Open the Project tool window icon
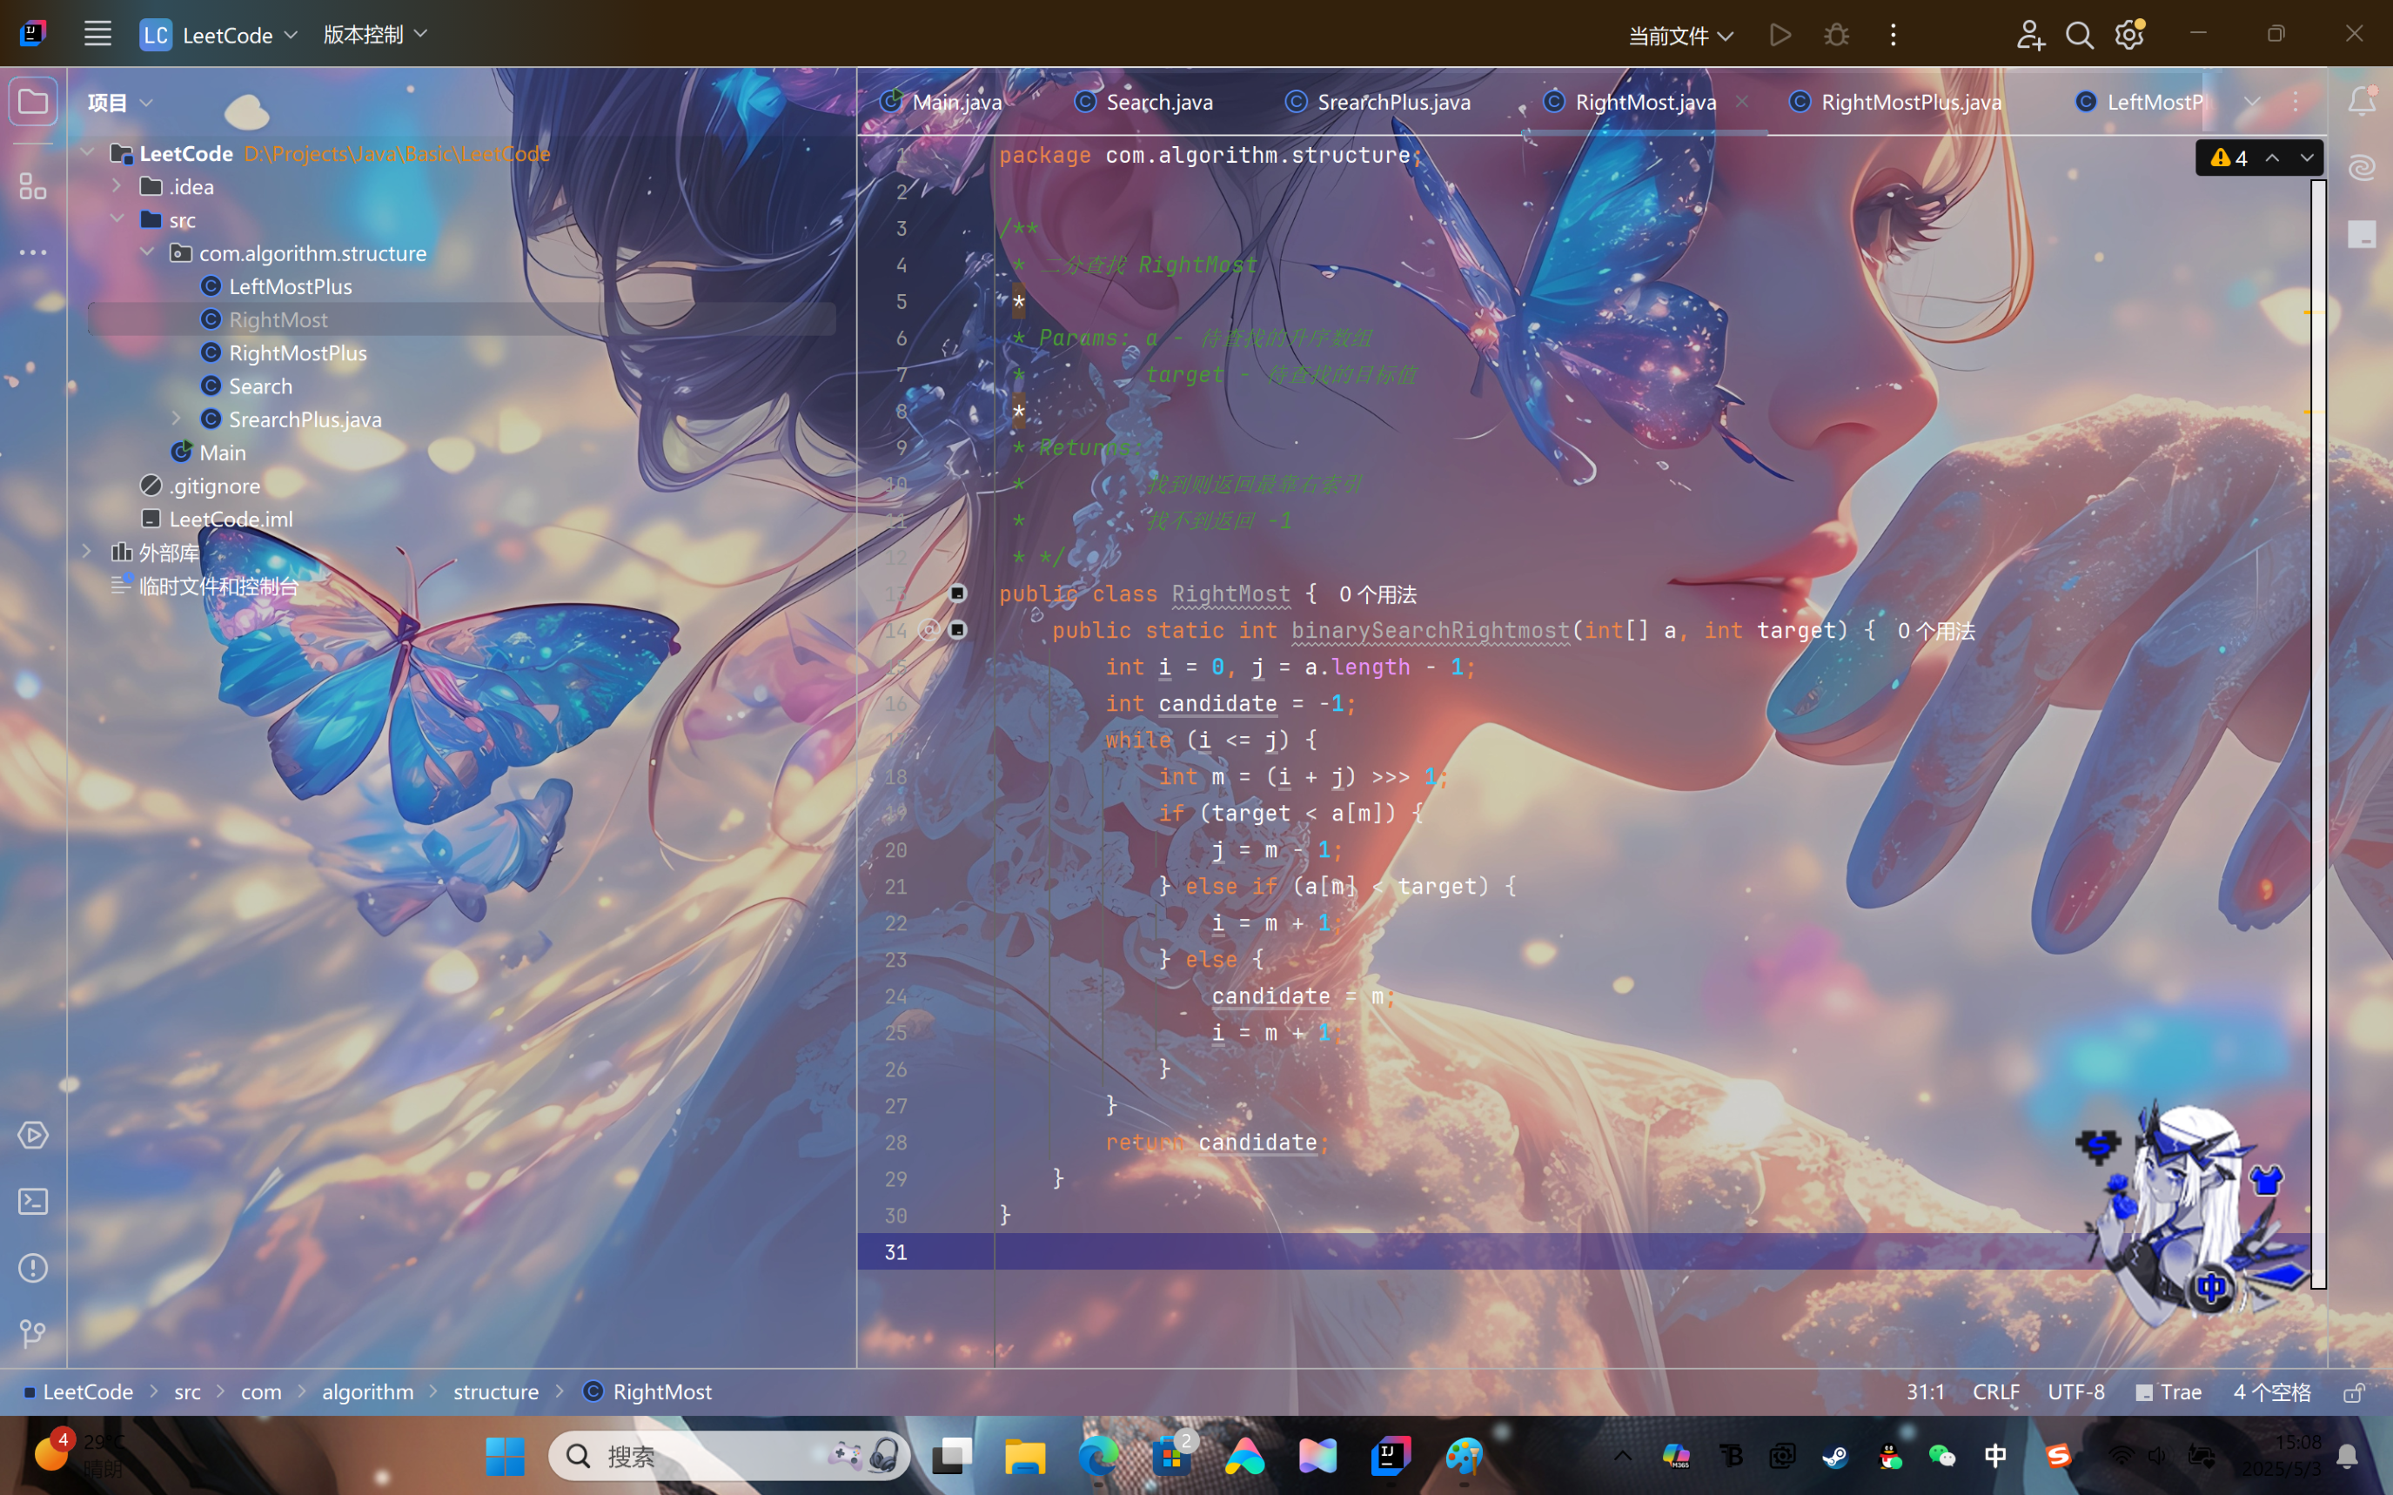The width and height of the screenshot is (2393, 1495). point(32,102)
